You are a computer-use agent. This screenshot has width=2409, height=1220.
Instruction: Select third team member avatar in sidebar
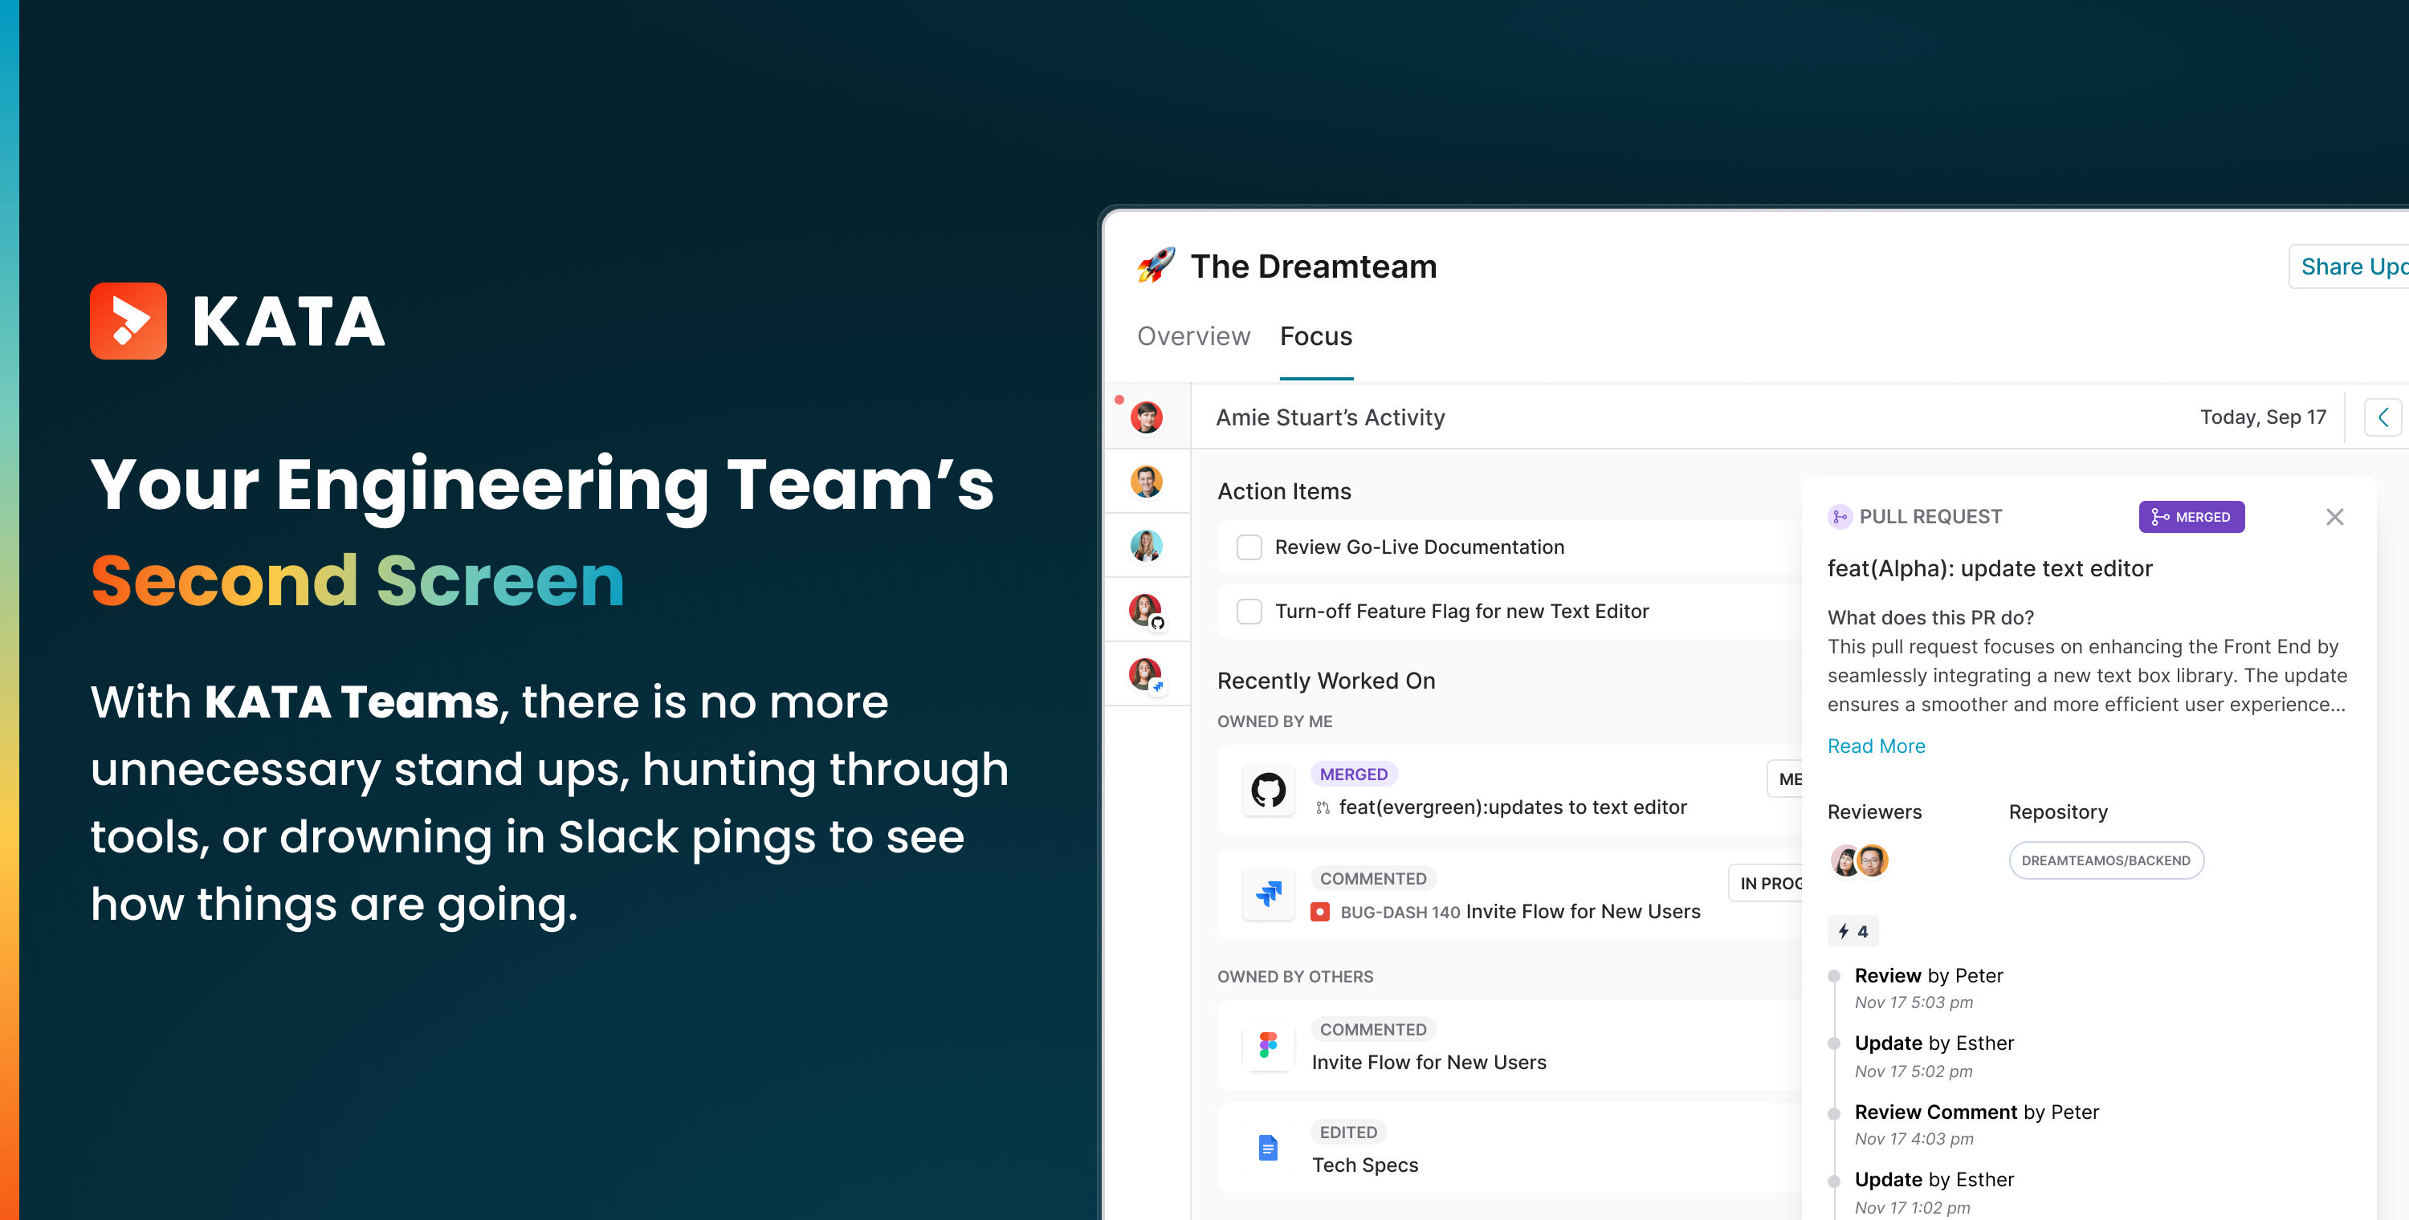(1147, 545)
